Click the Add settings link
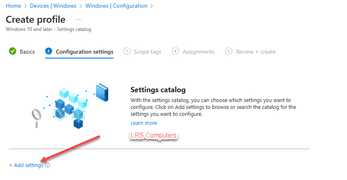Screen dimensions: 347x180 [26, 165]
